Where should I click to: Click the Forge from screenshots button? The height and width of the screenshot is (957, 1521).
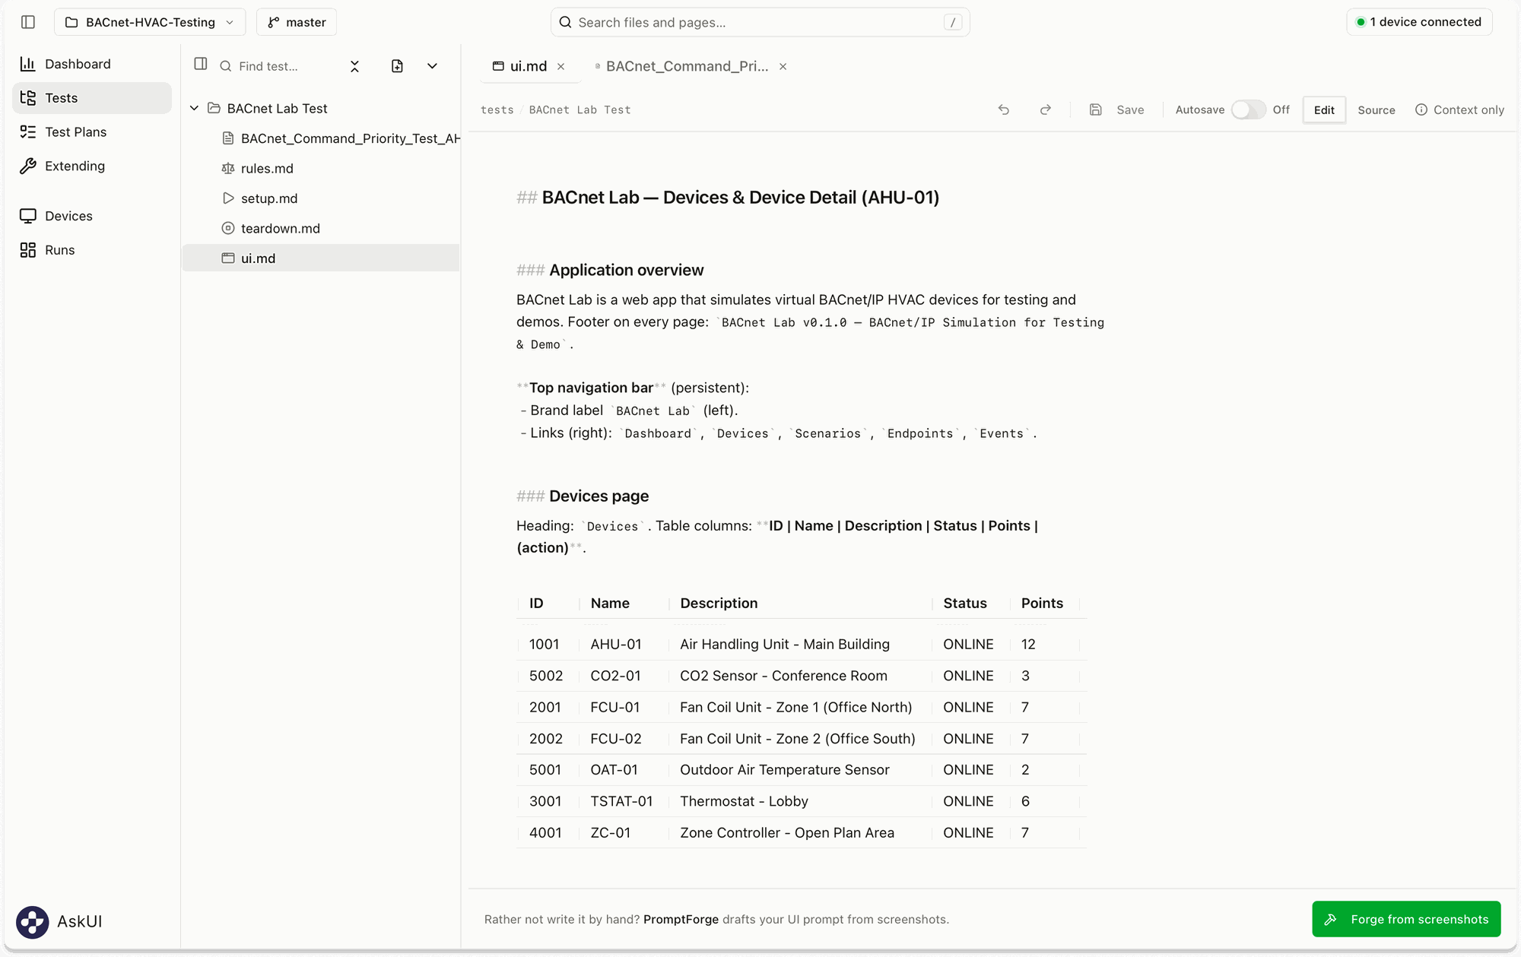tap(1406, 919)
